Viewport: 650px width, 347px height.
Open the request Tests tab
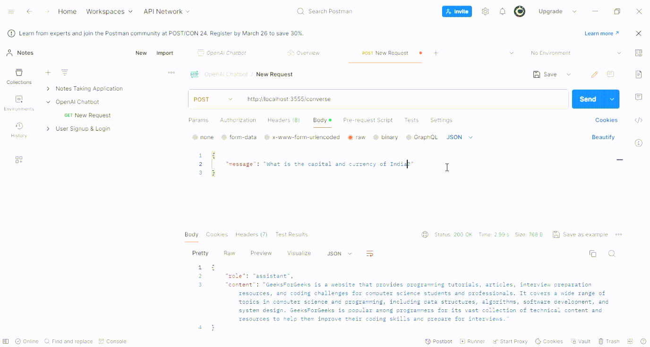click(x=411, y=120)
